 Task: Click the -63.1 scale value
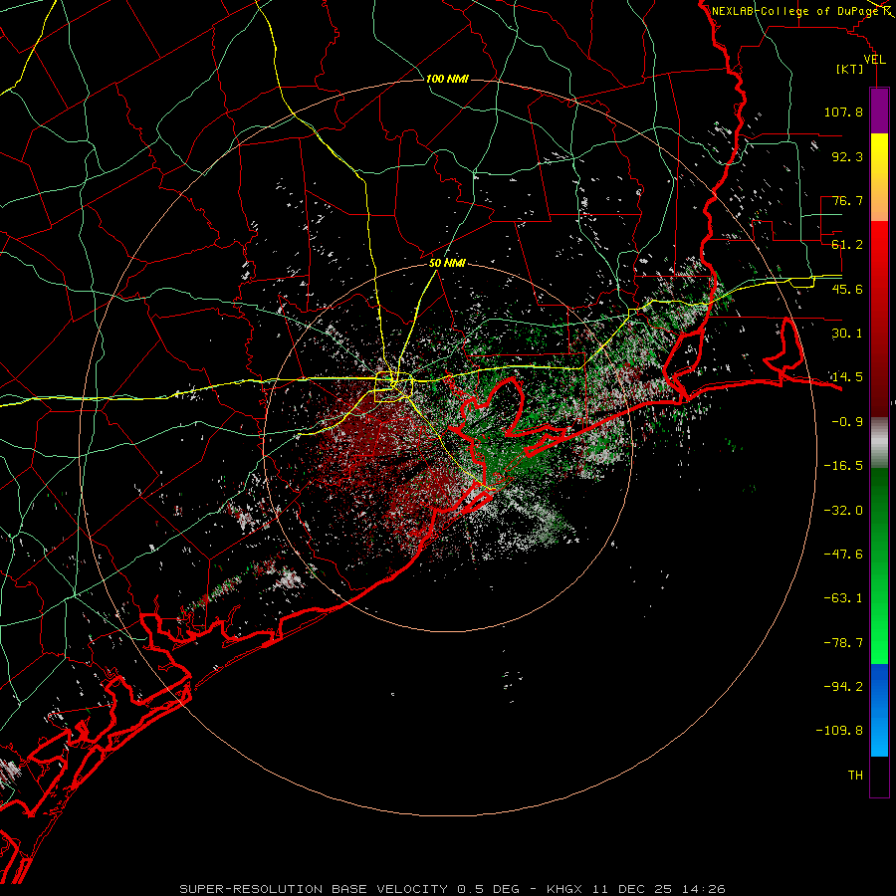coord(843,598)
